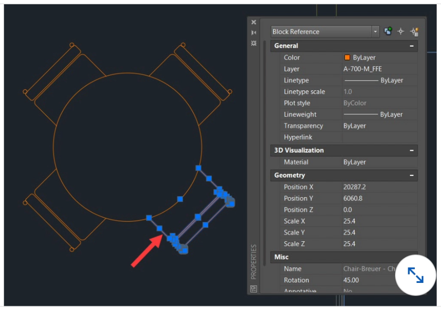Image resolution: width=441 pixels, height=311 pixels.
Task: Click the Toggle PICKADD value icon
Action: (388, 31)
